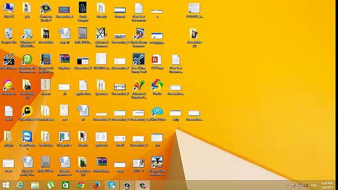This screenshot has width=338, height=190.
Task: Open New folder (2) on desktop
Action: click(x=194, y=38)
